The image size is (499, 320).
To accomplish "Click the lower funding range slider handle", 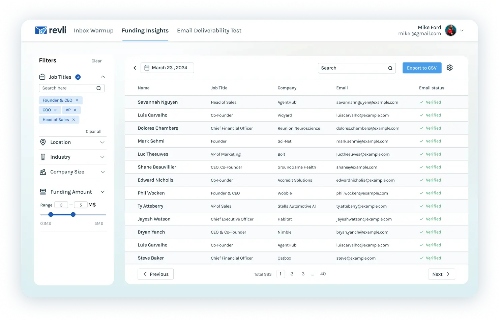I will (x=51, y=214).
